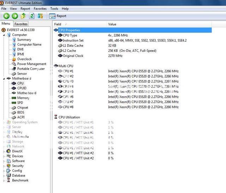Expand the Software node
This screenshot has height=193, width=226.
(4, 161)
